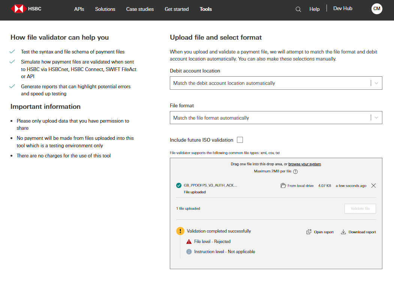Open the Dev Hub link
Image resolution: width=394 pixels, height=286 pixels.
343,8
